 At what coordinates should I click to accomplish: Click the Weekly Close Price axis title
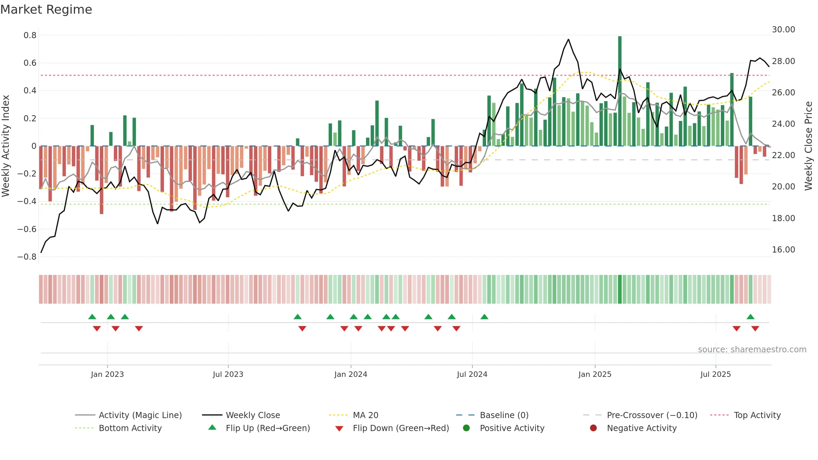pyautogui.click(x=808, y=146)
